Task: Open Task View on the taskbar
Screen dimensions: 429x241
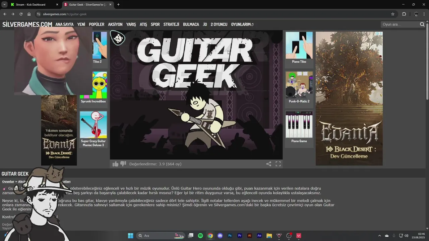Action: click(191, 236)
